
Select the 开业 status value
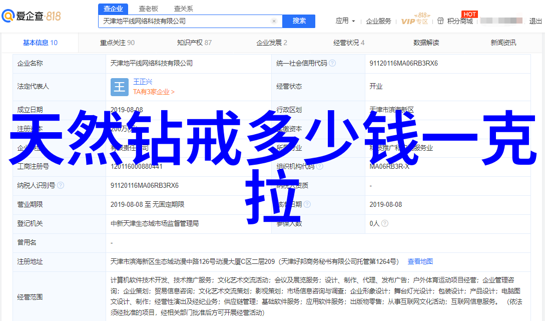(x=376, y=87)
